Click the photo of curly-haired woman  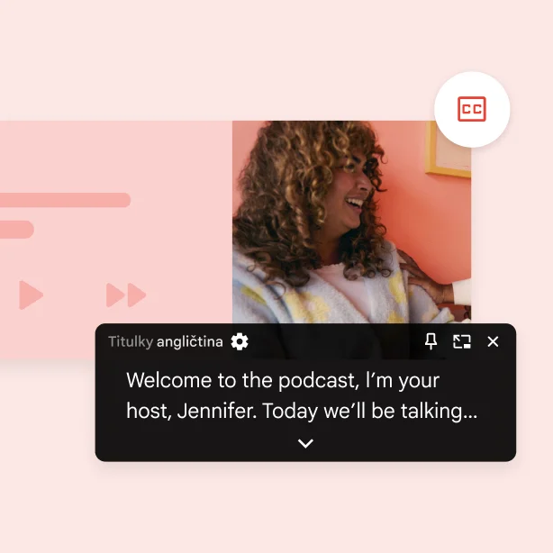click(351, 222)
